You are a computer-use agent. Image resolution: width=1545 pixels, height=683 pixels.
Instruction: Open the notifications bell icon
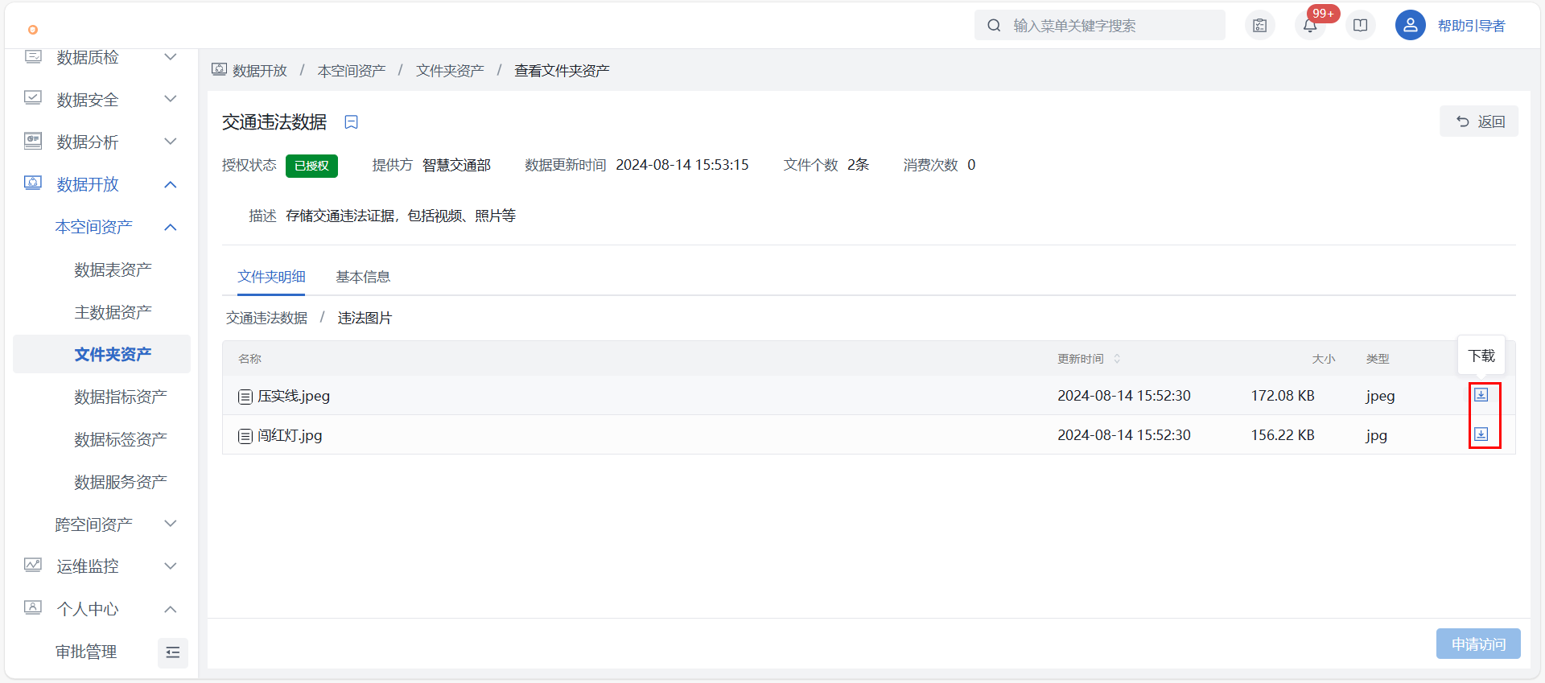tap(1310, 26)
